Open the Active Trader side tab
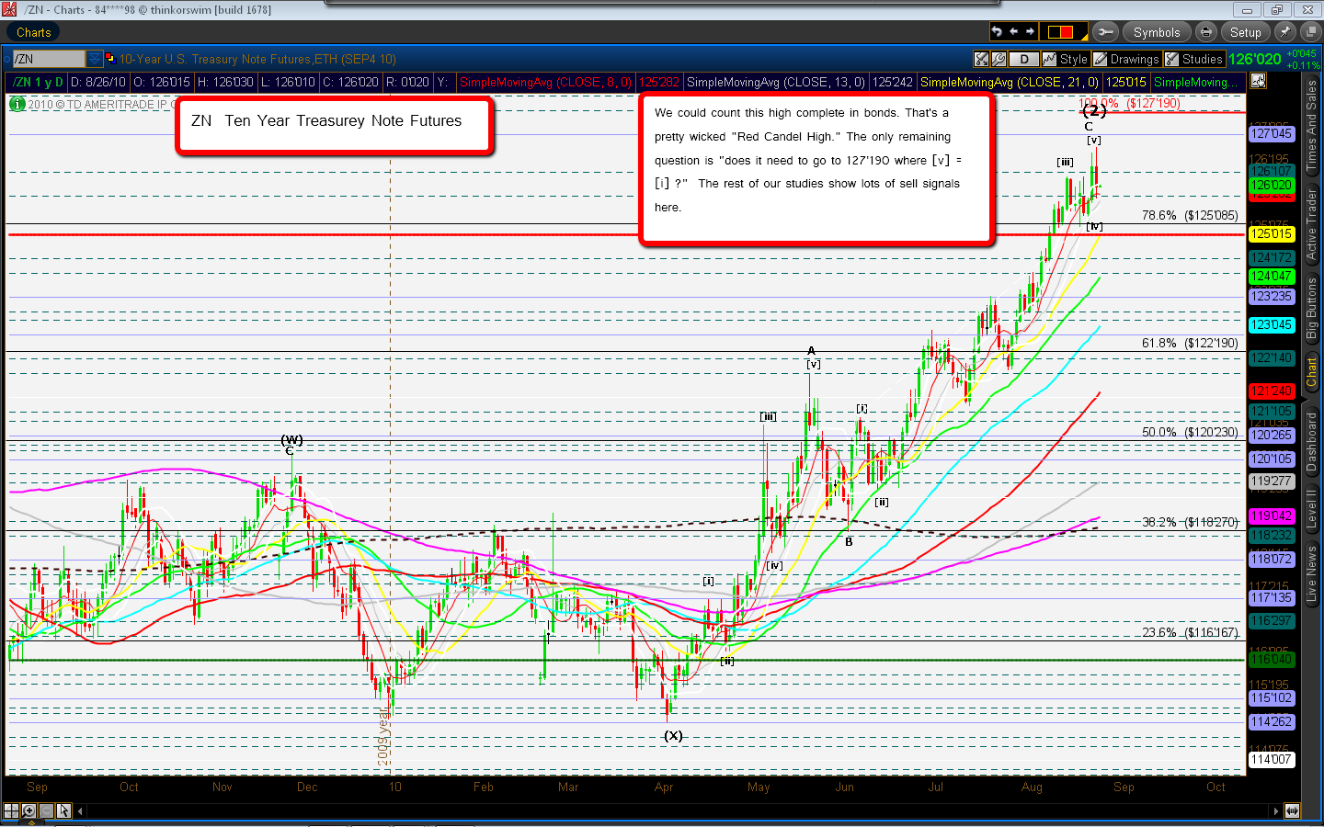The image size is (1324, 827). pyautogui.click(x=1311, y=227)
